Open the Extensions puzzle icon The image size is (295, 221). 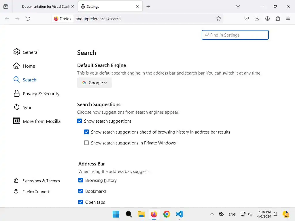[x=278, y=19]
